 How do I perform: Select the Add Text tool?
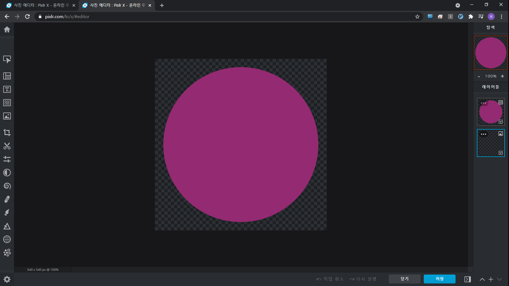pos(7,89)
